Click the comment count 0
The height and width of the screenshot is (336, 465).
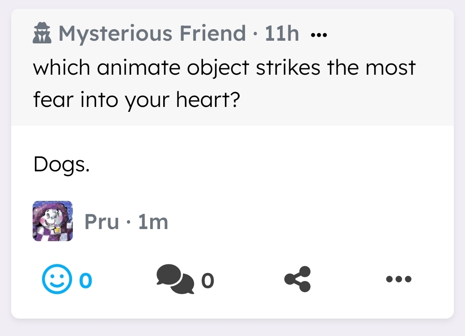[207, 281]
